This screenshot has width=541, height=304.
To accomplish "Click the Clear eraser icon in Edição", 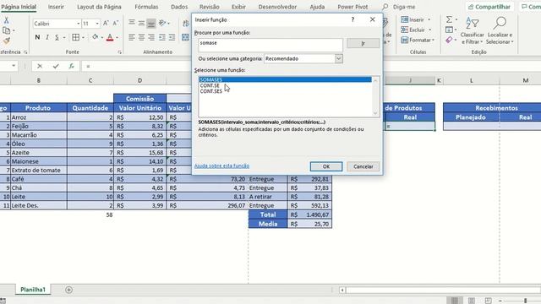I will coord(449,40).
